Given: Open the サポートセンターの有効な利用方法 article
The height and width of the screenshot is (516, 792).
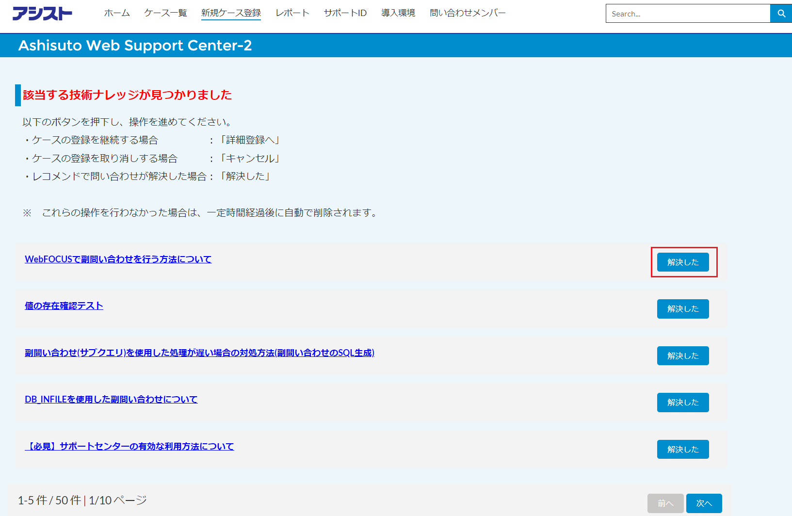Looking at the screenshot, I should point(129,446).
